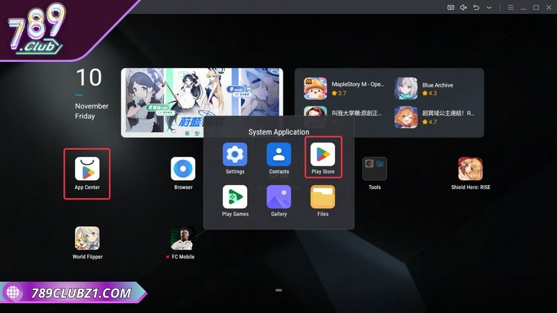Launch the Browser app
557x313 pixels.
pyautogui.click(x=183, y=169)
